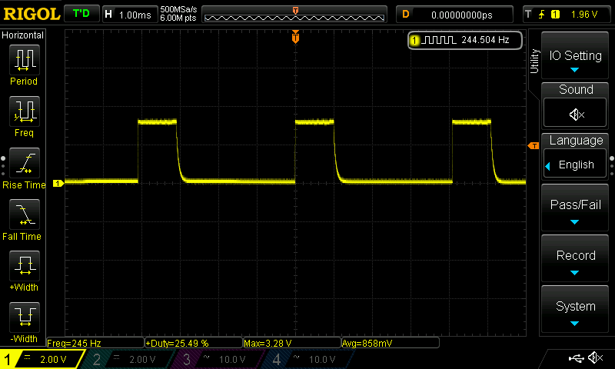Click the trigger source channel 1 badge
Viewport: 615px width, 369px height.
click(555, 15)
